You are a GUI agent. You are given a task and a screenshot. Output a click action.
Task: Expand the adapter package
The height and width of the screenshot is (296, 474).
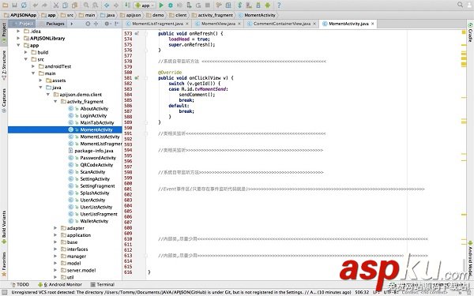tap(55, 228)
